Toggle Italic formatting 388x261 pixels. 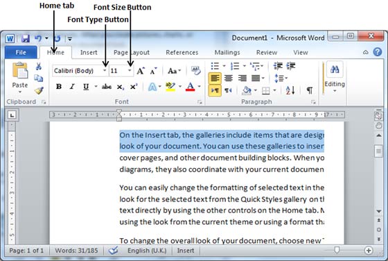click(x=72, y=87)
